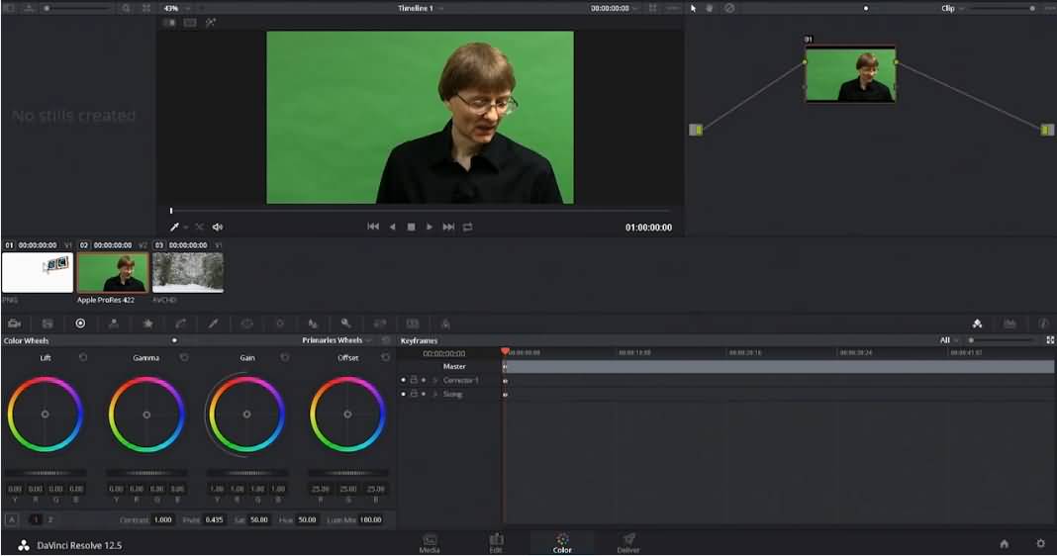
Task: Mute the viewer audio speaker
Action: click(217, 228)
